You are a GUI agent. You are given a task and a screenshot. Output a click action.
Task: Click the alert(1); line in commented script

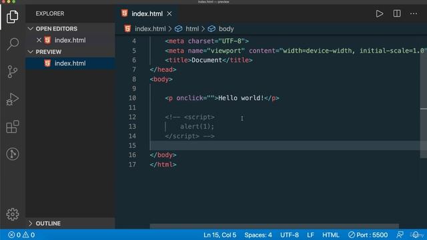click(197, 127)
